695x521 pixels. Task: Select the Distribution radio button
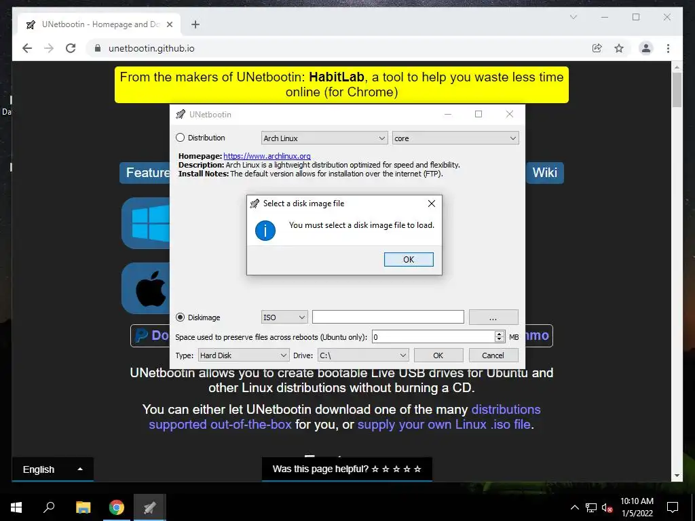click(x=180, y=138)
